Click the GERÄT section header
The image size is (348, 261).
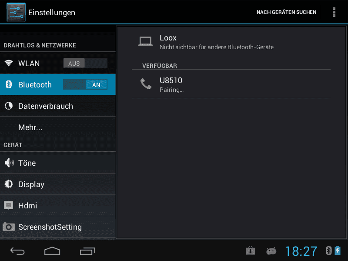point(13,145)
